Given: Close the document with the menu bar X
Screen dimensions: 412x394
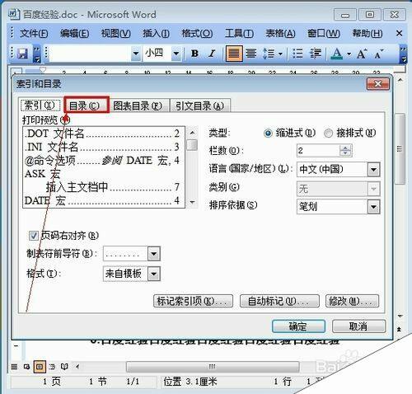Looking at the screenshot, I should [399, 33].
